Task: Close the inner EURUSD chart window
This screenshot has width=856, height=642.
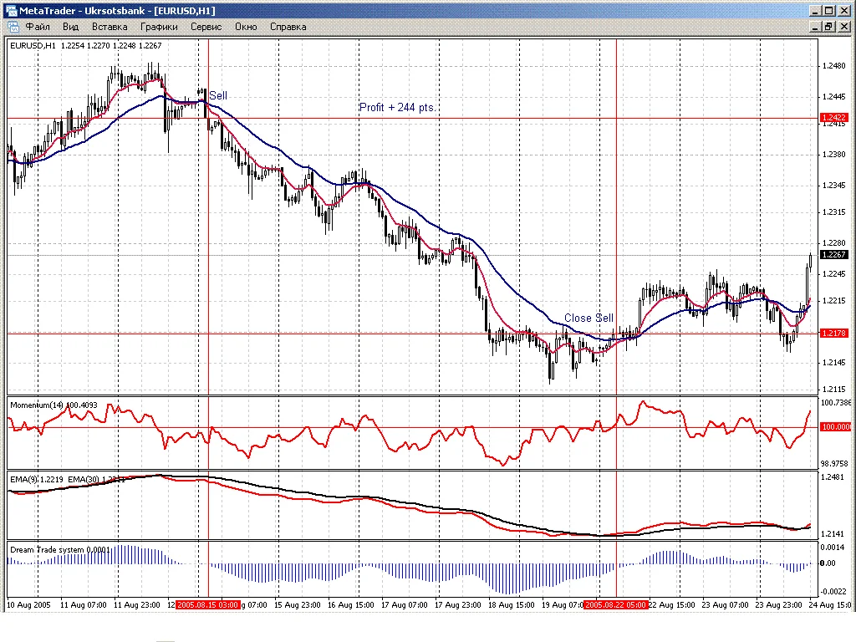Action: click(843, 27)
